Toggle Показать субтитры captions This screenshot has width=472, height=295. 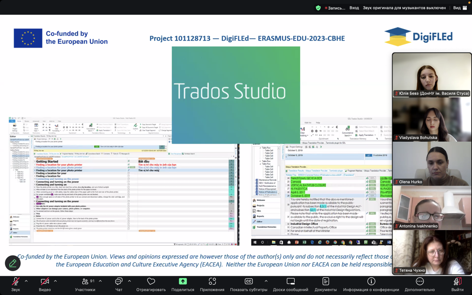coord(248,281)
